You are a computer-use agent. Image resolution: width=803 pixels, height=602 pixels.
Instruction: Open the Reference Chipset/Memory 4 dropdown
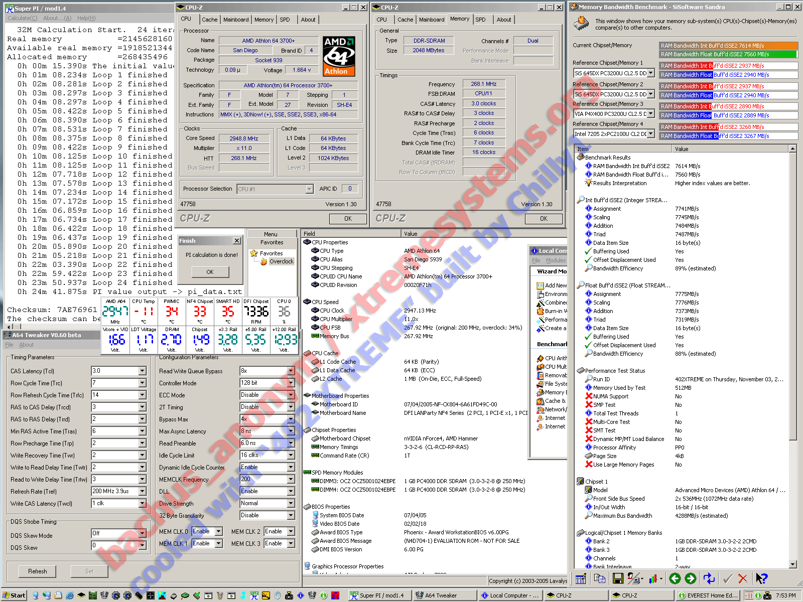coord(651,134)
